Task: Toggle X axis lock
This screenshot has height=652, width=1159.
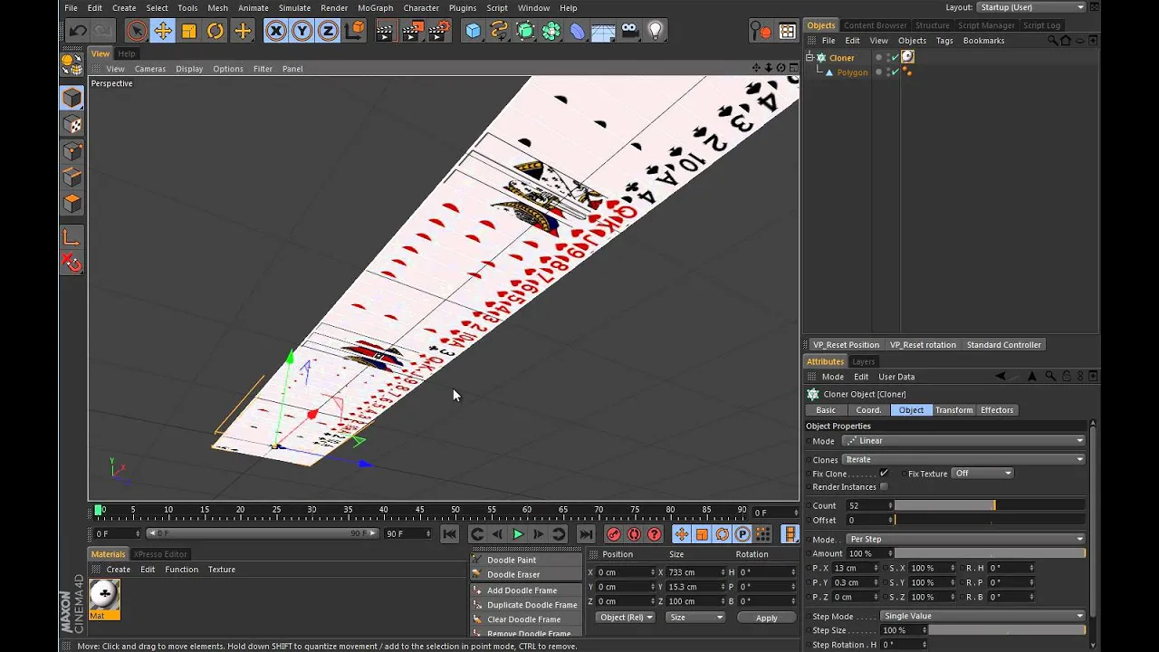Action: click(276, 31)
